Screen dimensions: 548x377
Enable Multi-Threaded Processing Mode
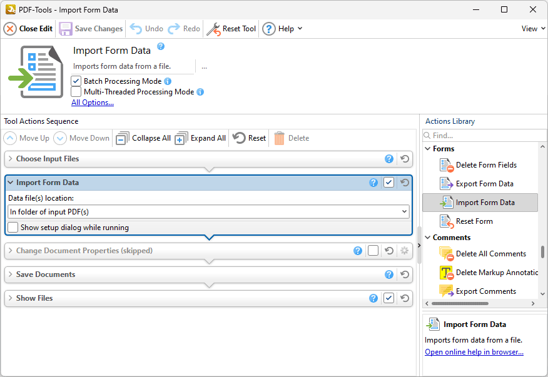(76, 91)
